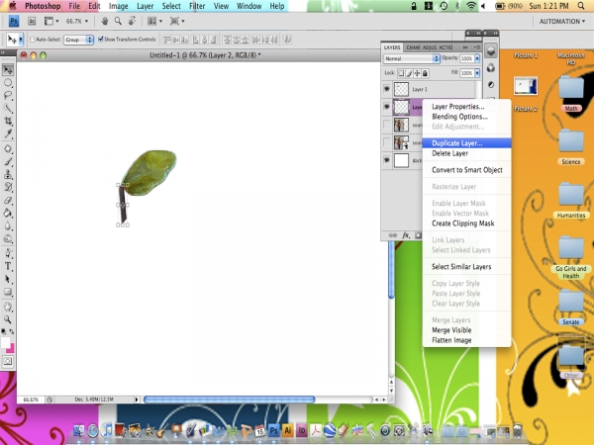Open the Auto-Select Group dropdown
594x445 pixels.
click(x=78, y=40)
